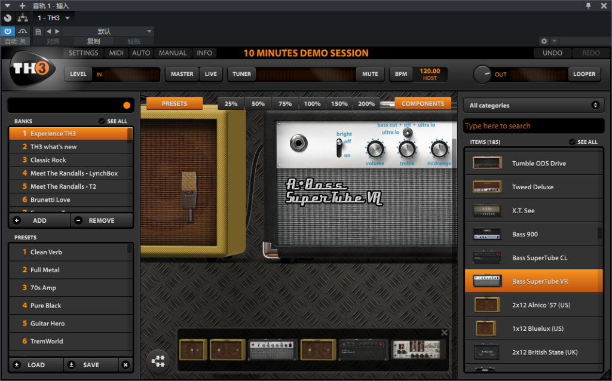The width and height of the screenshot is (612, 381).
Task: Open the AUTO menu
Action: click(x=141, y=53)
